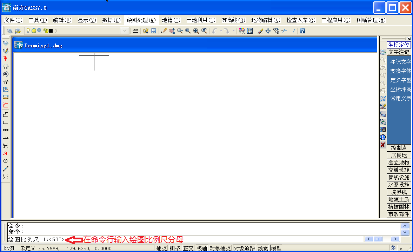This screenshot has height=252, width=413.
Task: Switch 模型 model space button in status bar
Action: pos(276,248)
